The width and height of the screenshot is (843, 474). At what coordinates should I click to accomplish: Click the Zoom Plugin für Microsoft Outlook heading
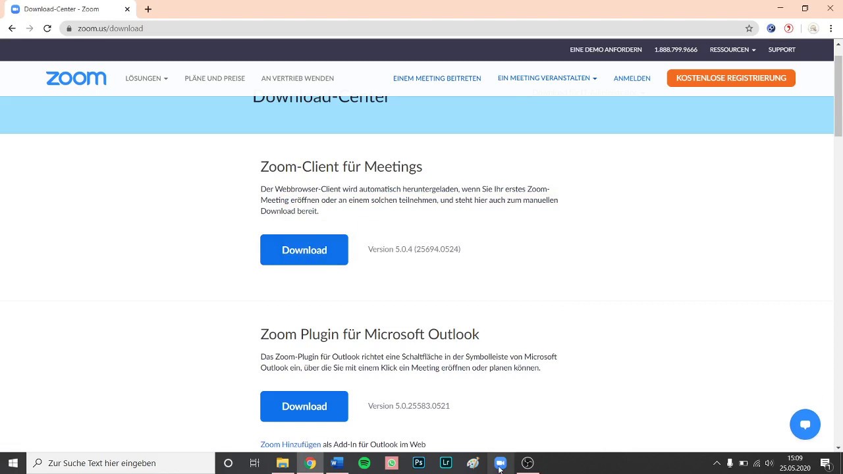(x=369, y=334)
